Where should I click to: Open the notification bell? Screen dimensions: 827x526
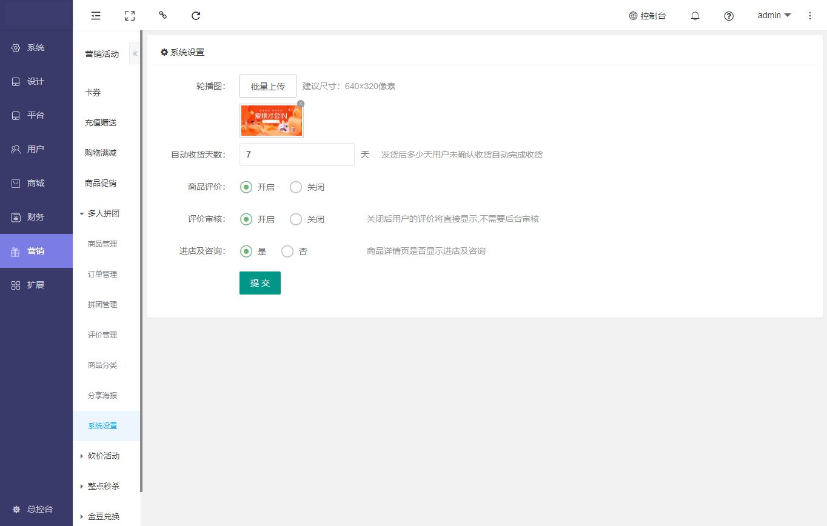tap(695, 16)
